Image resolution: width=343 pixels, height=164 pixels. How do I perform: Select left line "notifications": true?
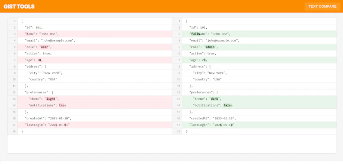[x=95, y=105]
